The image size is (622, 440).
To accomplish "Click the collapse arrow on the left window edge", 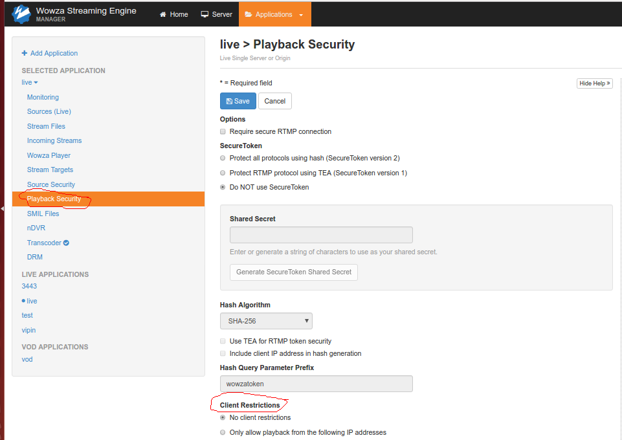I will (x=2, y=208).
